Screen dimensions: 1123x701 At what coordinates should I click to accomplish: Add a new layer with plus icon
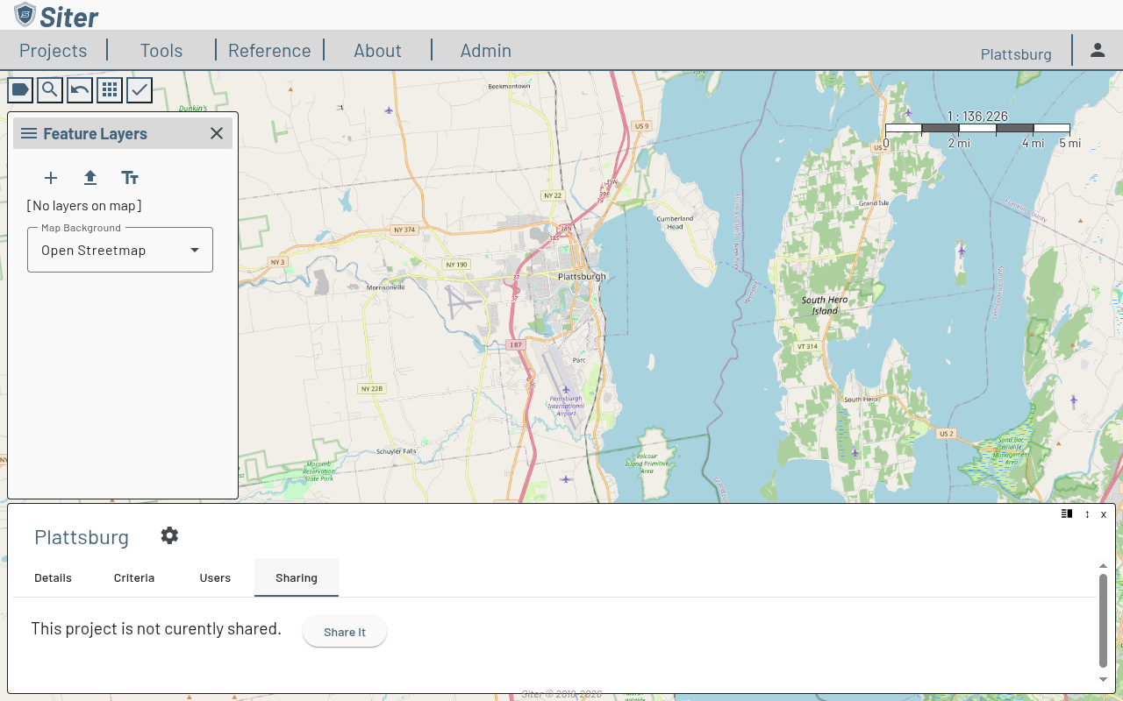tap(51, 178)
